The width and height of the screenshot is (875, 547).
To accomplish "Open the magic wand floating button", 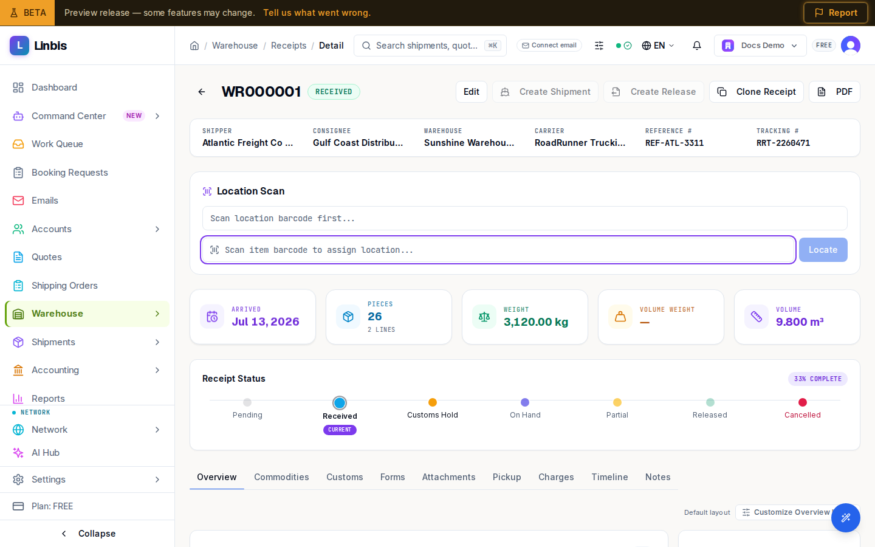I will click(846, 518).
